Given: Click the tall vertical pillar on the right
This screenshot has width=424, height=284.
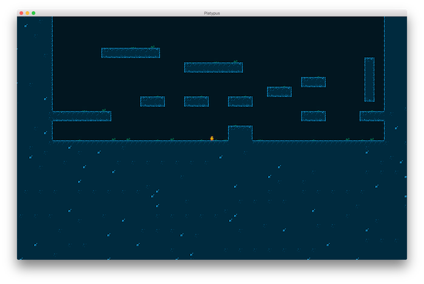Looking at the screenshot, I should click(x=369, y=79).
